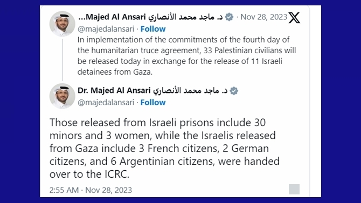The width and height of the screenshot is (361, 203).
Task: Open the profile photo on the reply tweet
Action: [62, 96]
